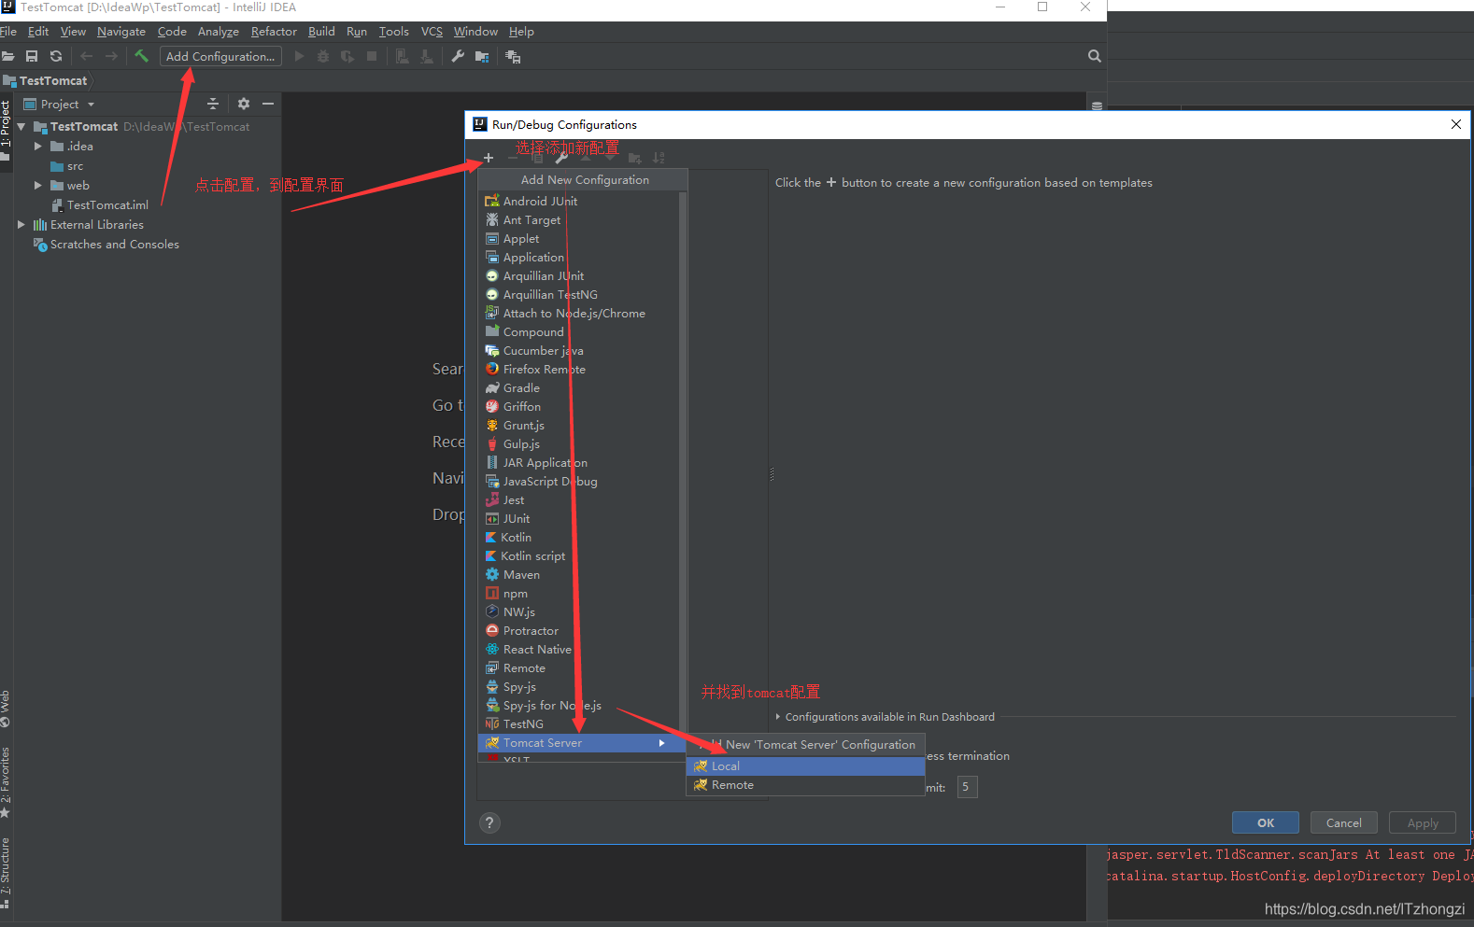This screenshot has width=1474, height=927.
Task: Open Project Structure folder icon in the toolbar
Action: tap(482, 56)
